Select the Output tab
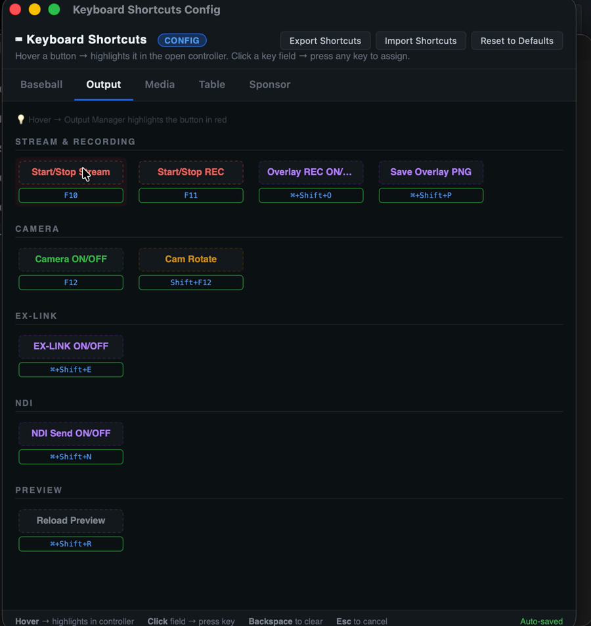The height and width of the screenshot is (626, 591). (104, 85)
